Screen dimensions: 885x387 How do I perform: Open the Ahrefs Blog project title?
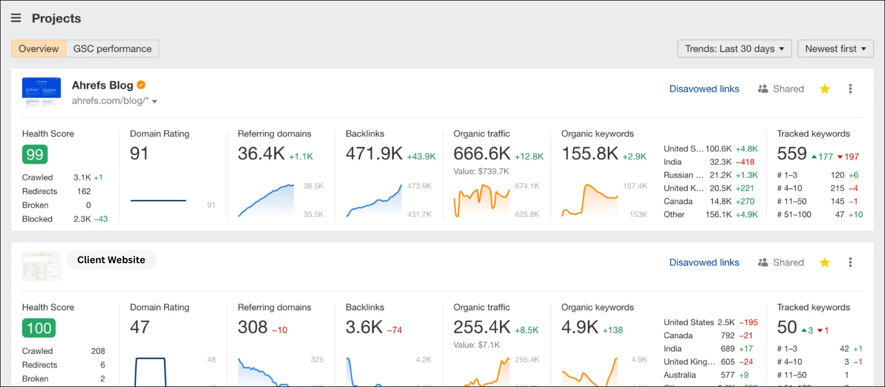coord(102,85)
